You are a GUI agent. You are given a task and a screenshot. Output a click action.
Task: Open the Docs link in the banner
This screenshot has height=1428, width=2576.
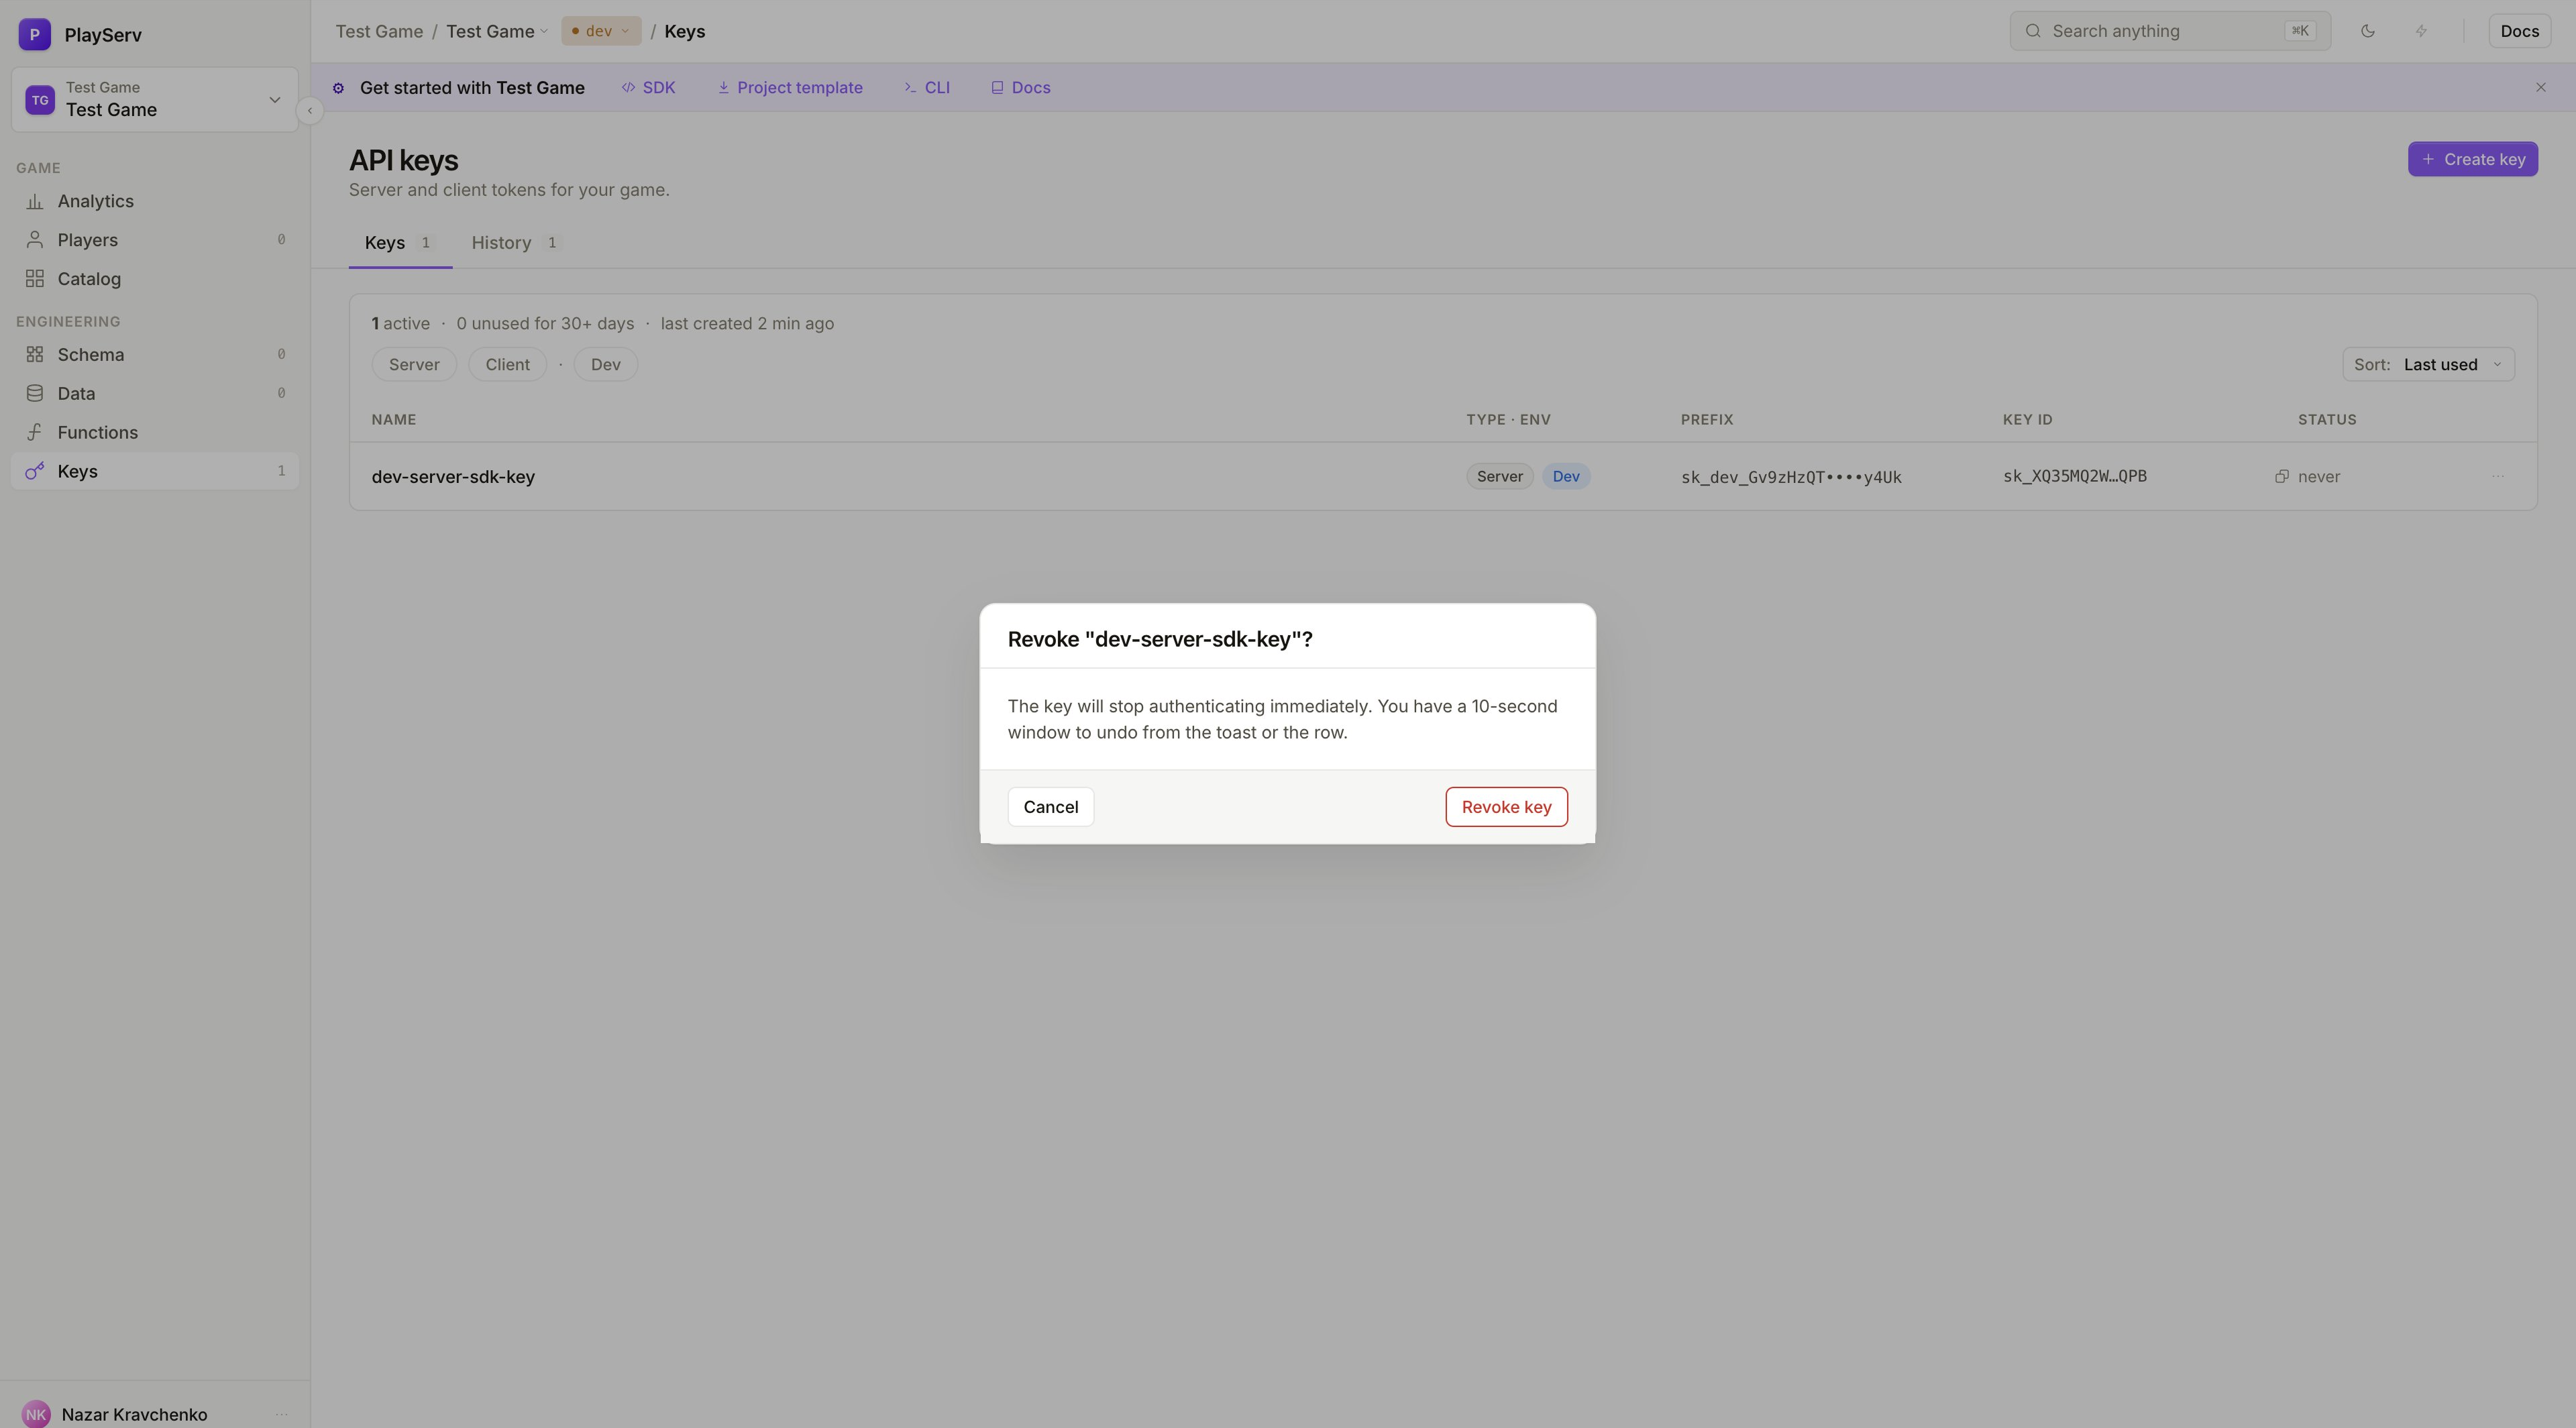click(x=1020, y=88)
